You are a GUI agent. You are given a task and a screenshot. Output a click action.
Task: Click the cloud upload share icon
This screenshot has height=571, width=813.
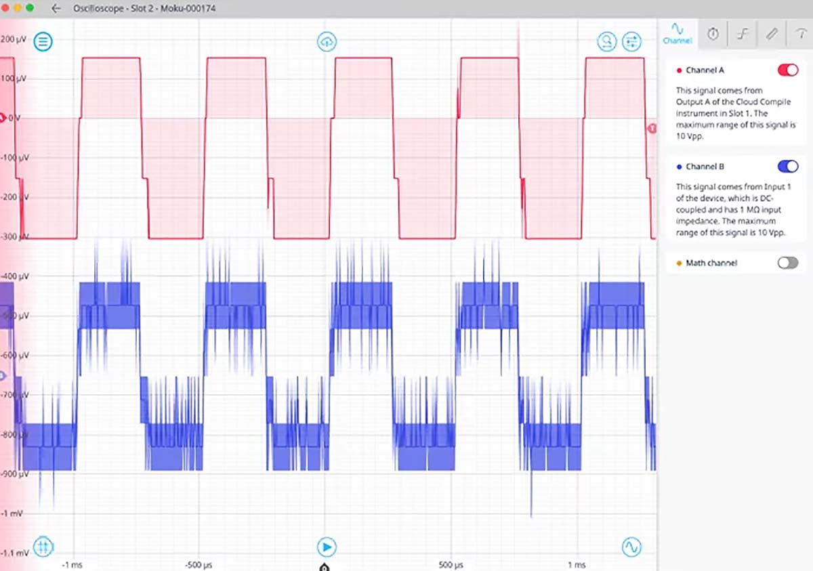point(327,42)
